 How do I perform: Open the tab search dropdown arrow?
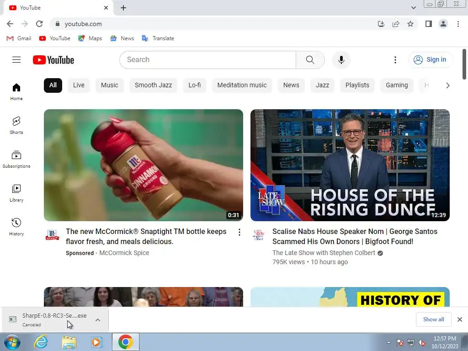point(413,8)
